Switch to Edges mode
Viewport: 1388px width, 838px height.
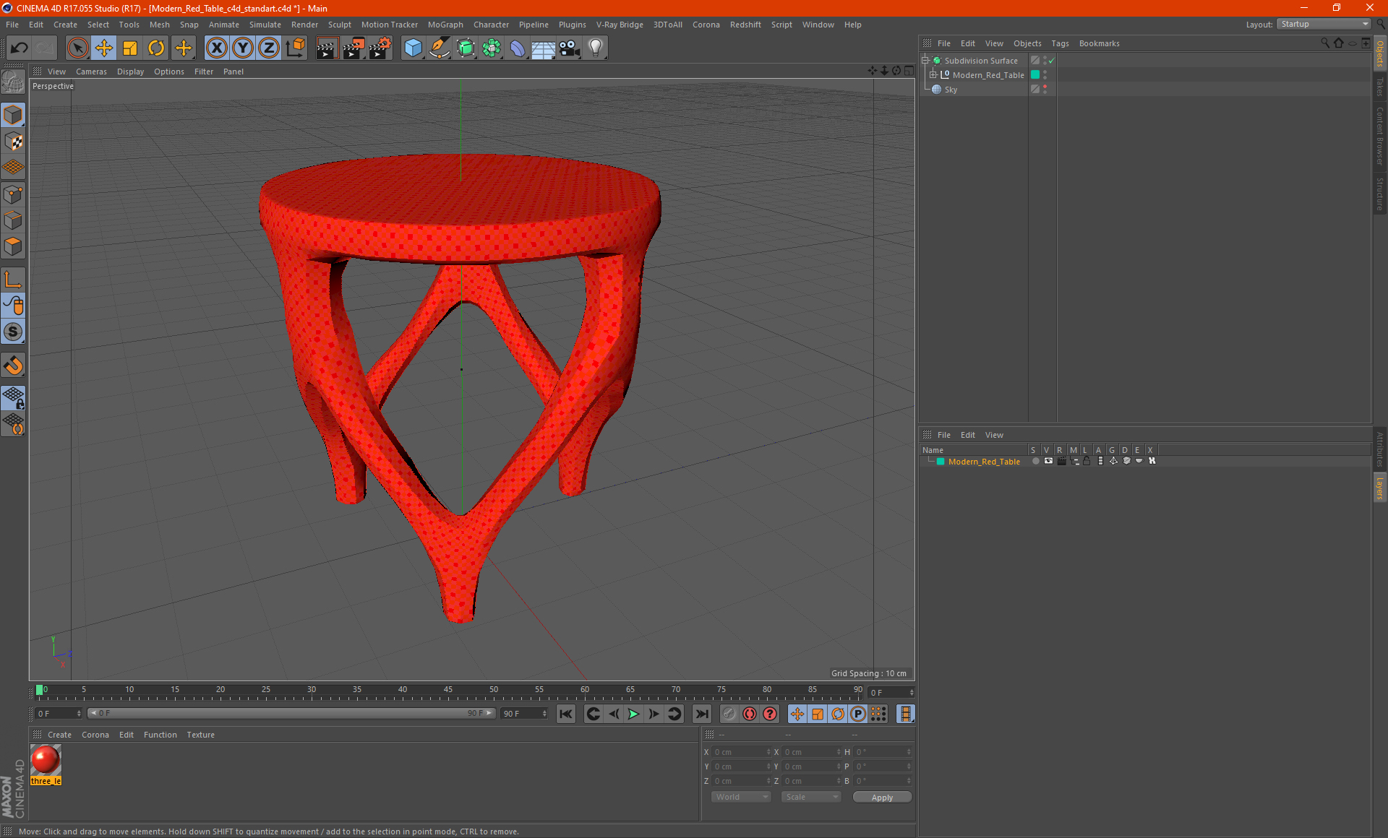pyautogui.click(x=13, y=220)
